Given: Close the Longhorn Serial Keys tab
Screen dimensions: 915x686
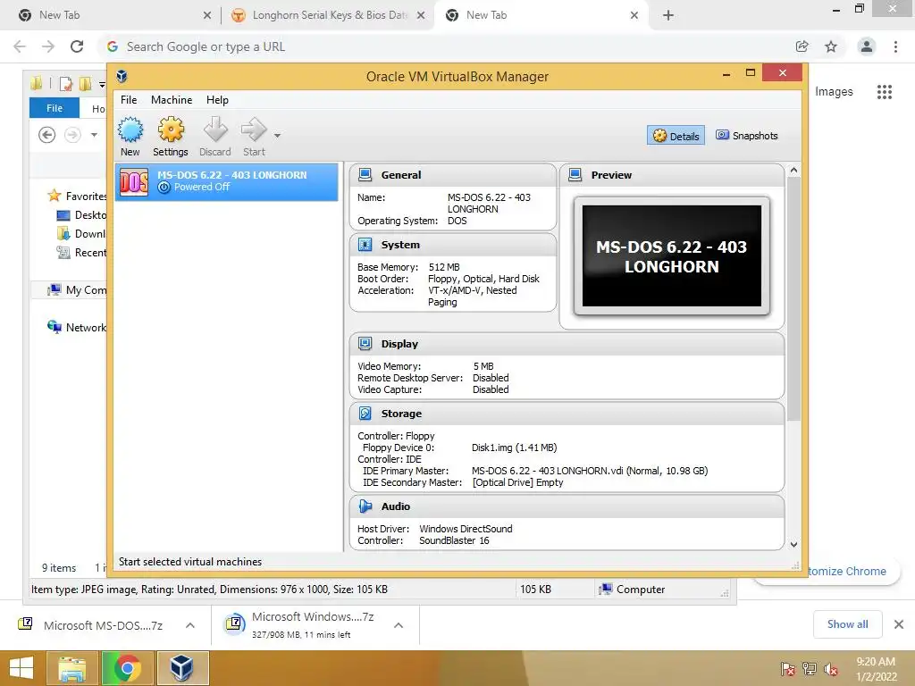Looking at the screenshot, I should pos(421,15).
